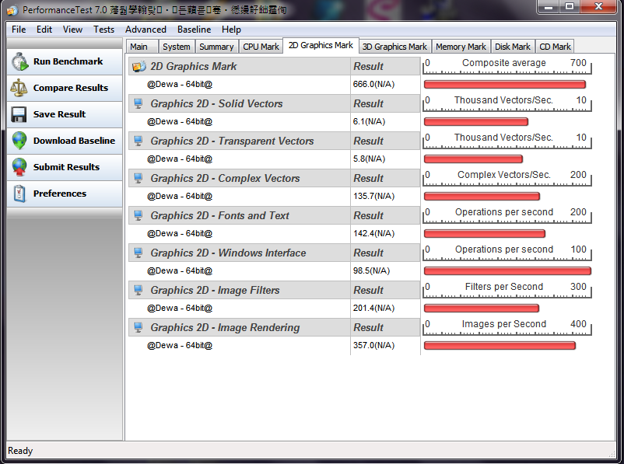The image size is (624, 464).
Task: Click monitor icon beside Transparent Vectors
Action: [138, 141]
